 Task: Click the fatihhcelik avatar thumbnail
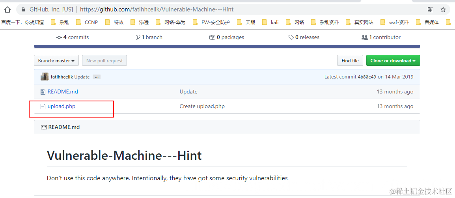[45, 77]
